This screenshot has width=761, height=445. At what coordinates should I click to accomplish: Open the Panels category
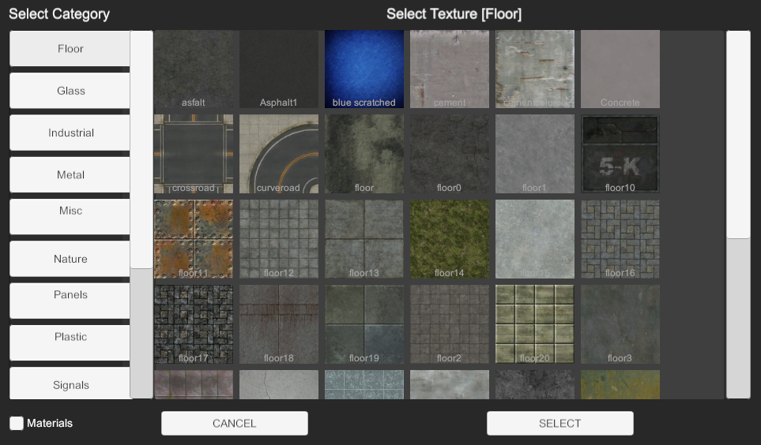click(x=70, y=301)
